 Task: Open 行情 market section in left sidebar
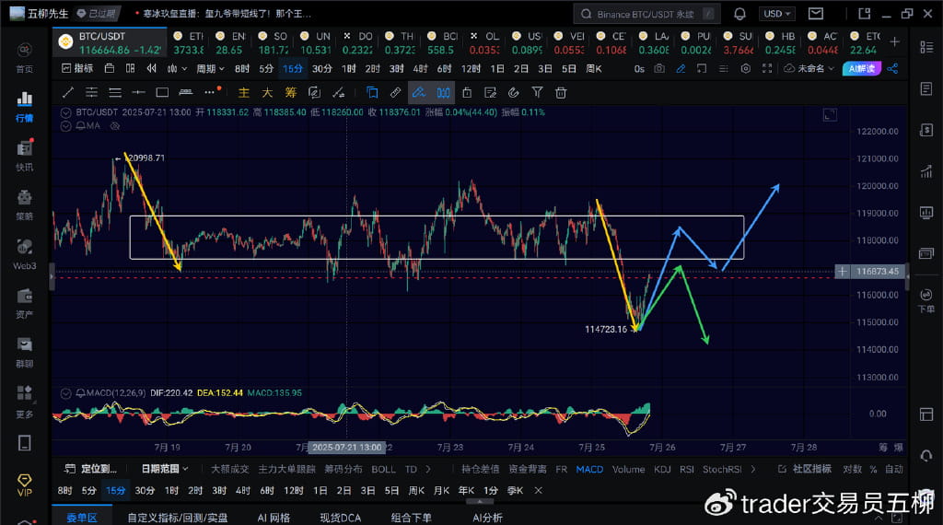click(25, 107)
